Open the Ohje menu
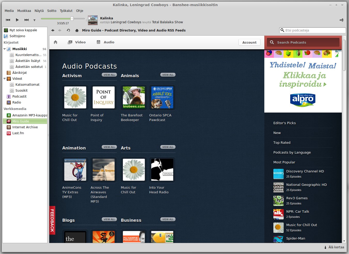 [x=80, y=11]
